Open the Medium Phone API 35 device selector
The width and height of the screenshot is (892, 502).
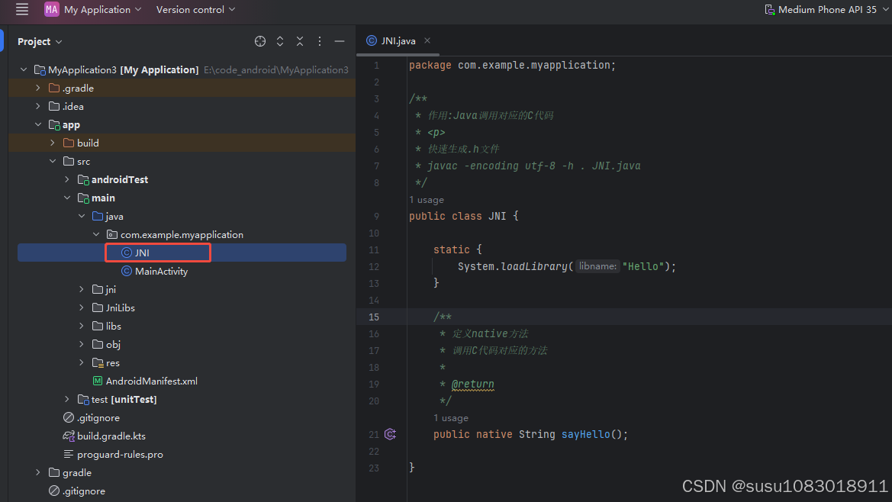tap(826, 10)
